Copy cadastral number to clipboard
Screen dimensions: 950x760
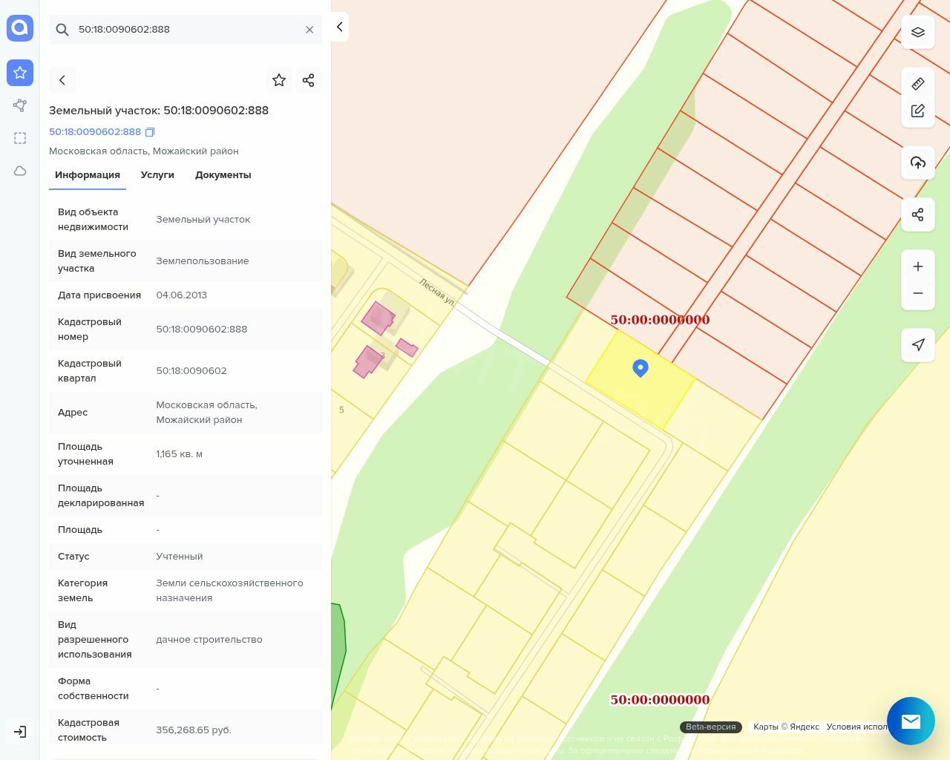coord(150,132)
